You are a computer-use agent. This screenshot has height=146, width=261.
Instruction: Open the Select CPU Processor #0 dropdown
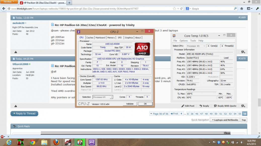pyautogui.click(x=196, y=46)
